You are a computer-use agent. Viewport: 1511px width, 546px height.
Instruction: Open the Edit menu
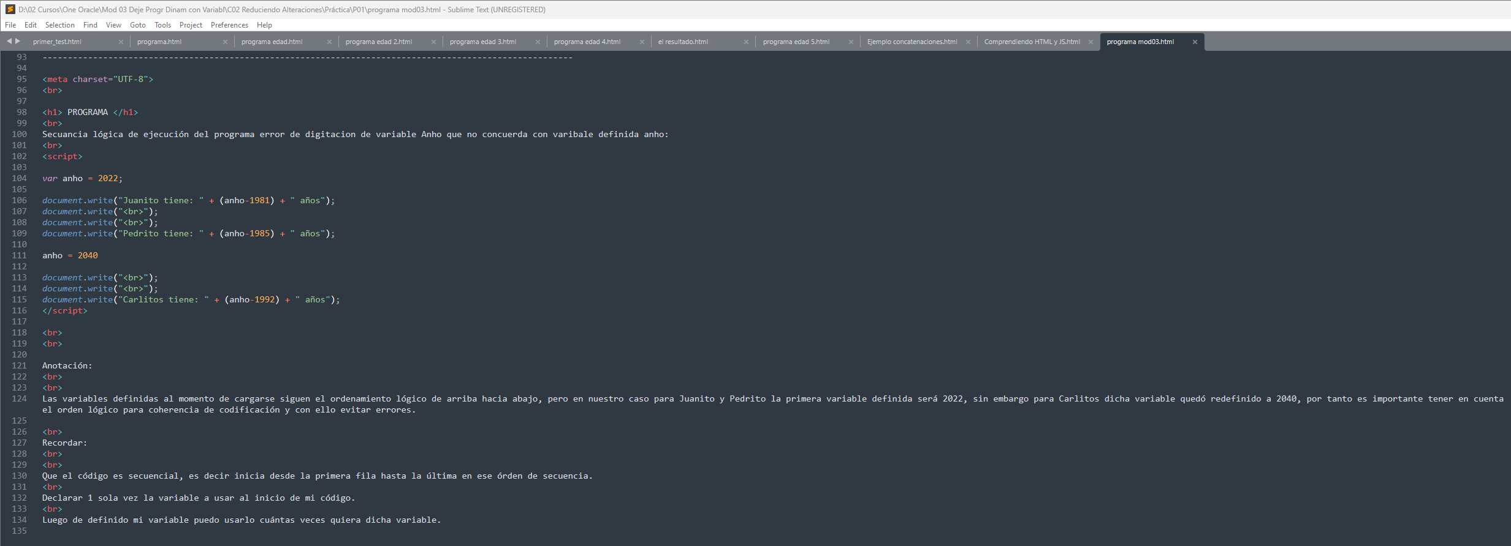point(31,25)
